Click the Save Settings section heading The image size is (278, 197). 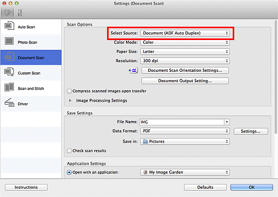coord(80,113)
